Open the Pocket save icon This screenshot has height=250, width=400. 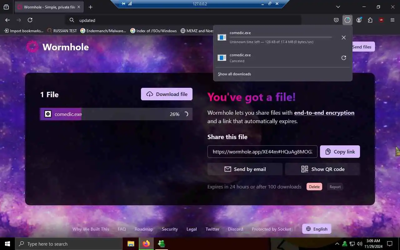[x=336, y=20]
